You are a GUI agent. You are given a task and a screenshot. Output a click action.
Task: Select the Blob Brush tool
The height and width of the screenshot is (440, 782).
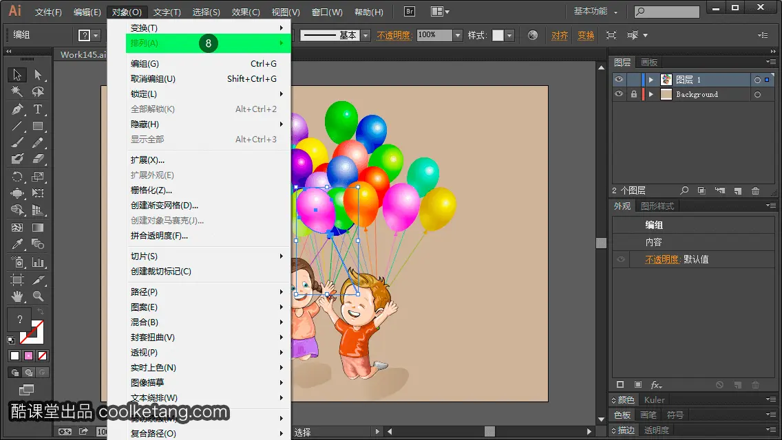[x=17, y=159]
